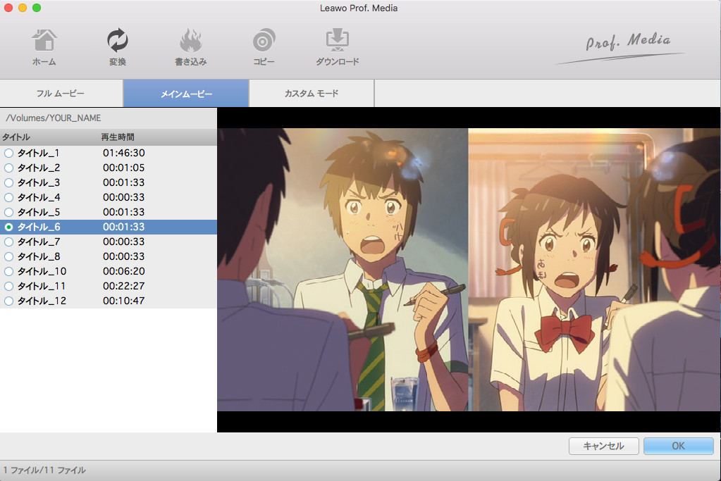Open the ダウンロード download tool
The image size is (721, 481).
(337, 47)
